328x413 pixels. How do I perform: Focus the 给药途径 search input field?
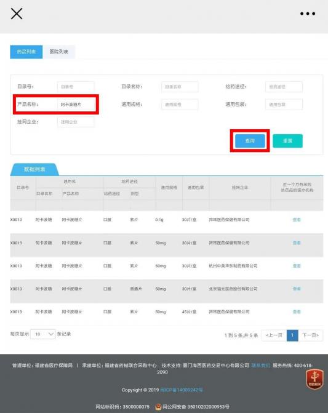pyautogui.click(x=284, y=87)
